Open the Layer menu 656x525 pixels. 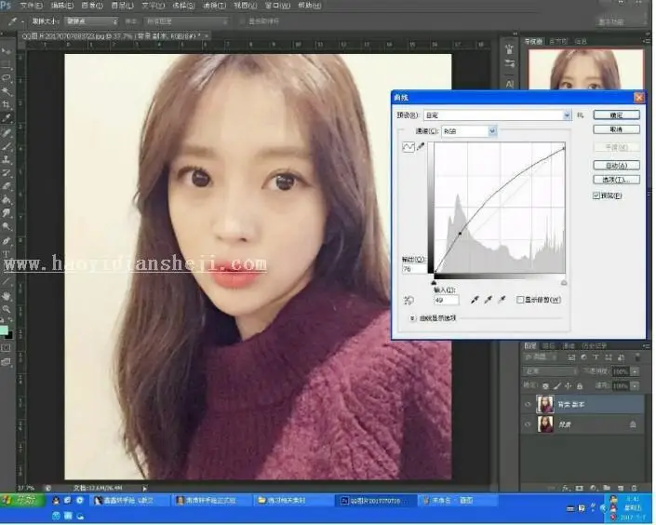click(122, 6)
